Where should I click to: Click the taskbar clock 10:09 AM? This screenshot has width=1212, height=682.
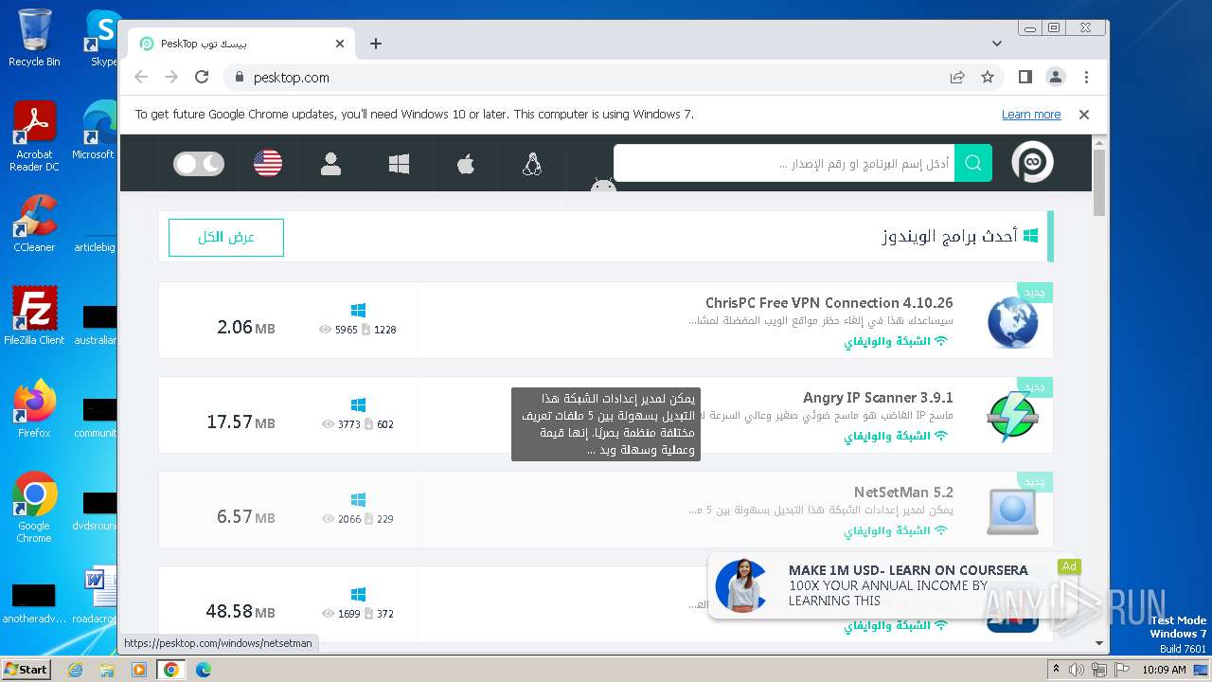pyautogui.click(x=1164, y=670)
